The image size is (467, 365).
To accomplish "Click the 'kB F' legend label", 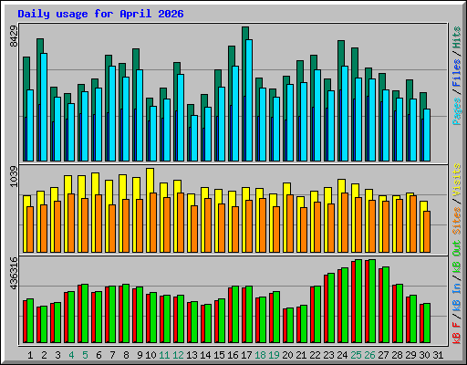I will (457, 332).
